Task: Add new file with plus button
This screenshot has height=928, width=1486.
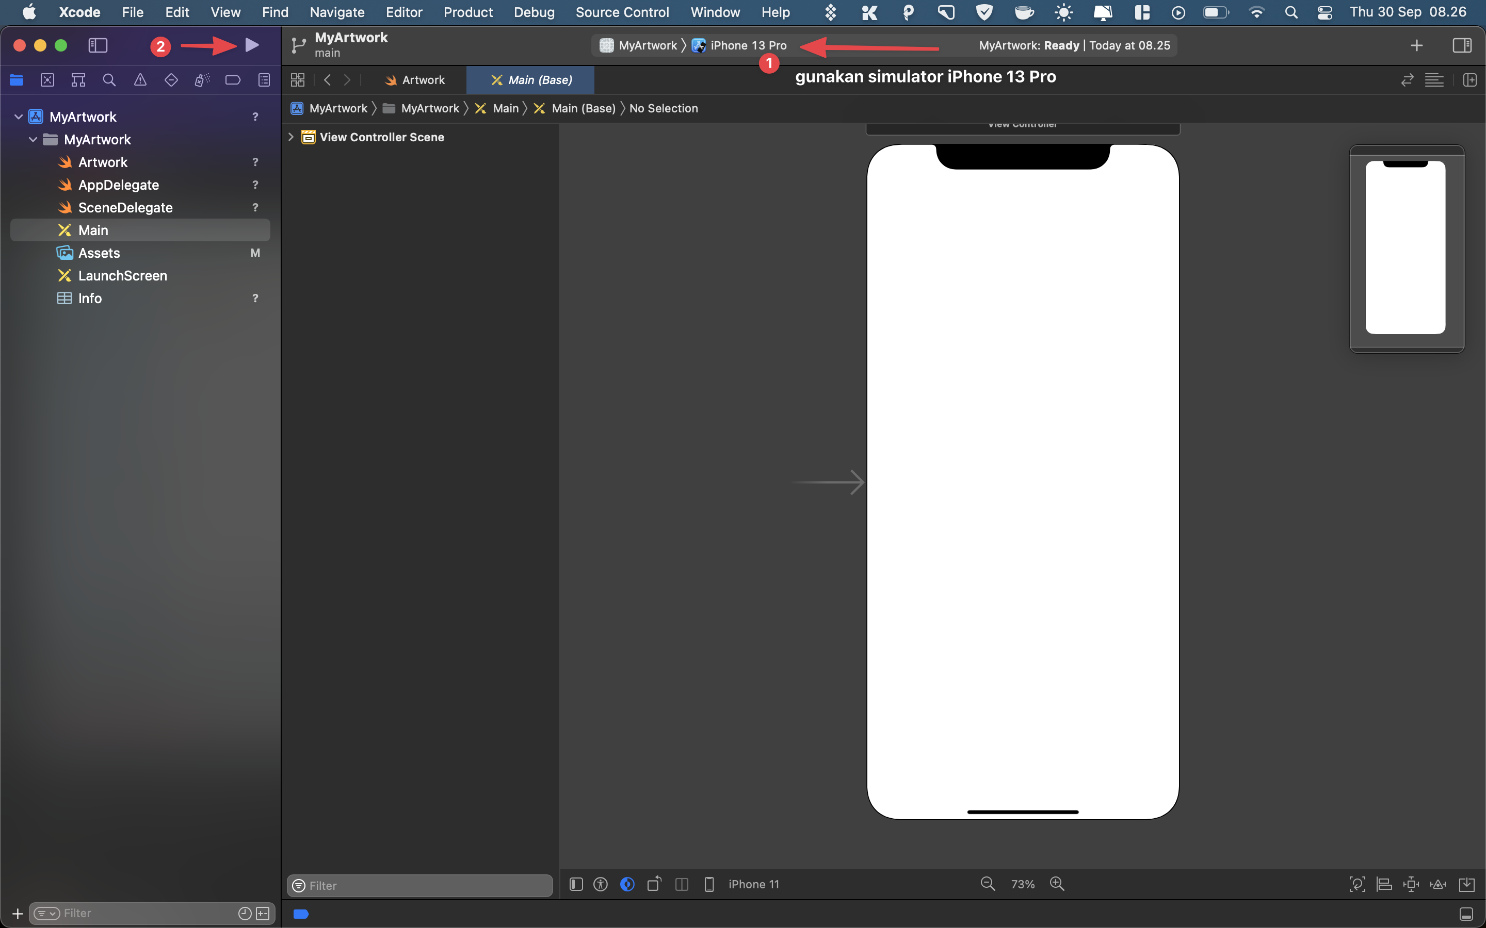Action: pos(17,913)
